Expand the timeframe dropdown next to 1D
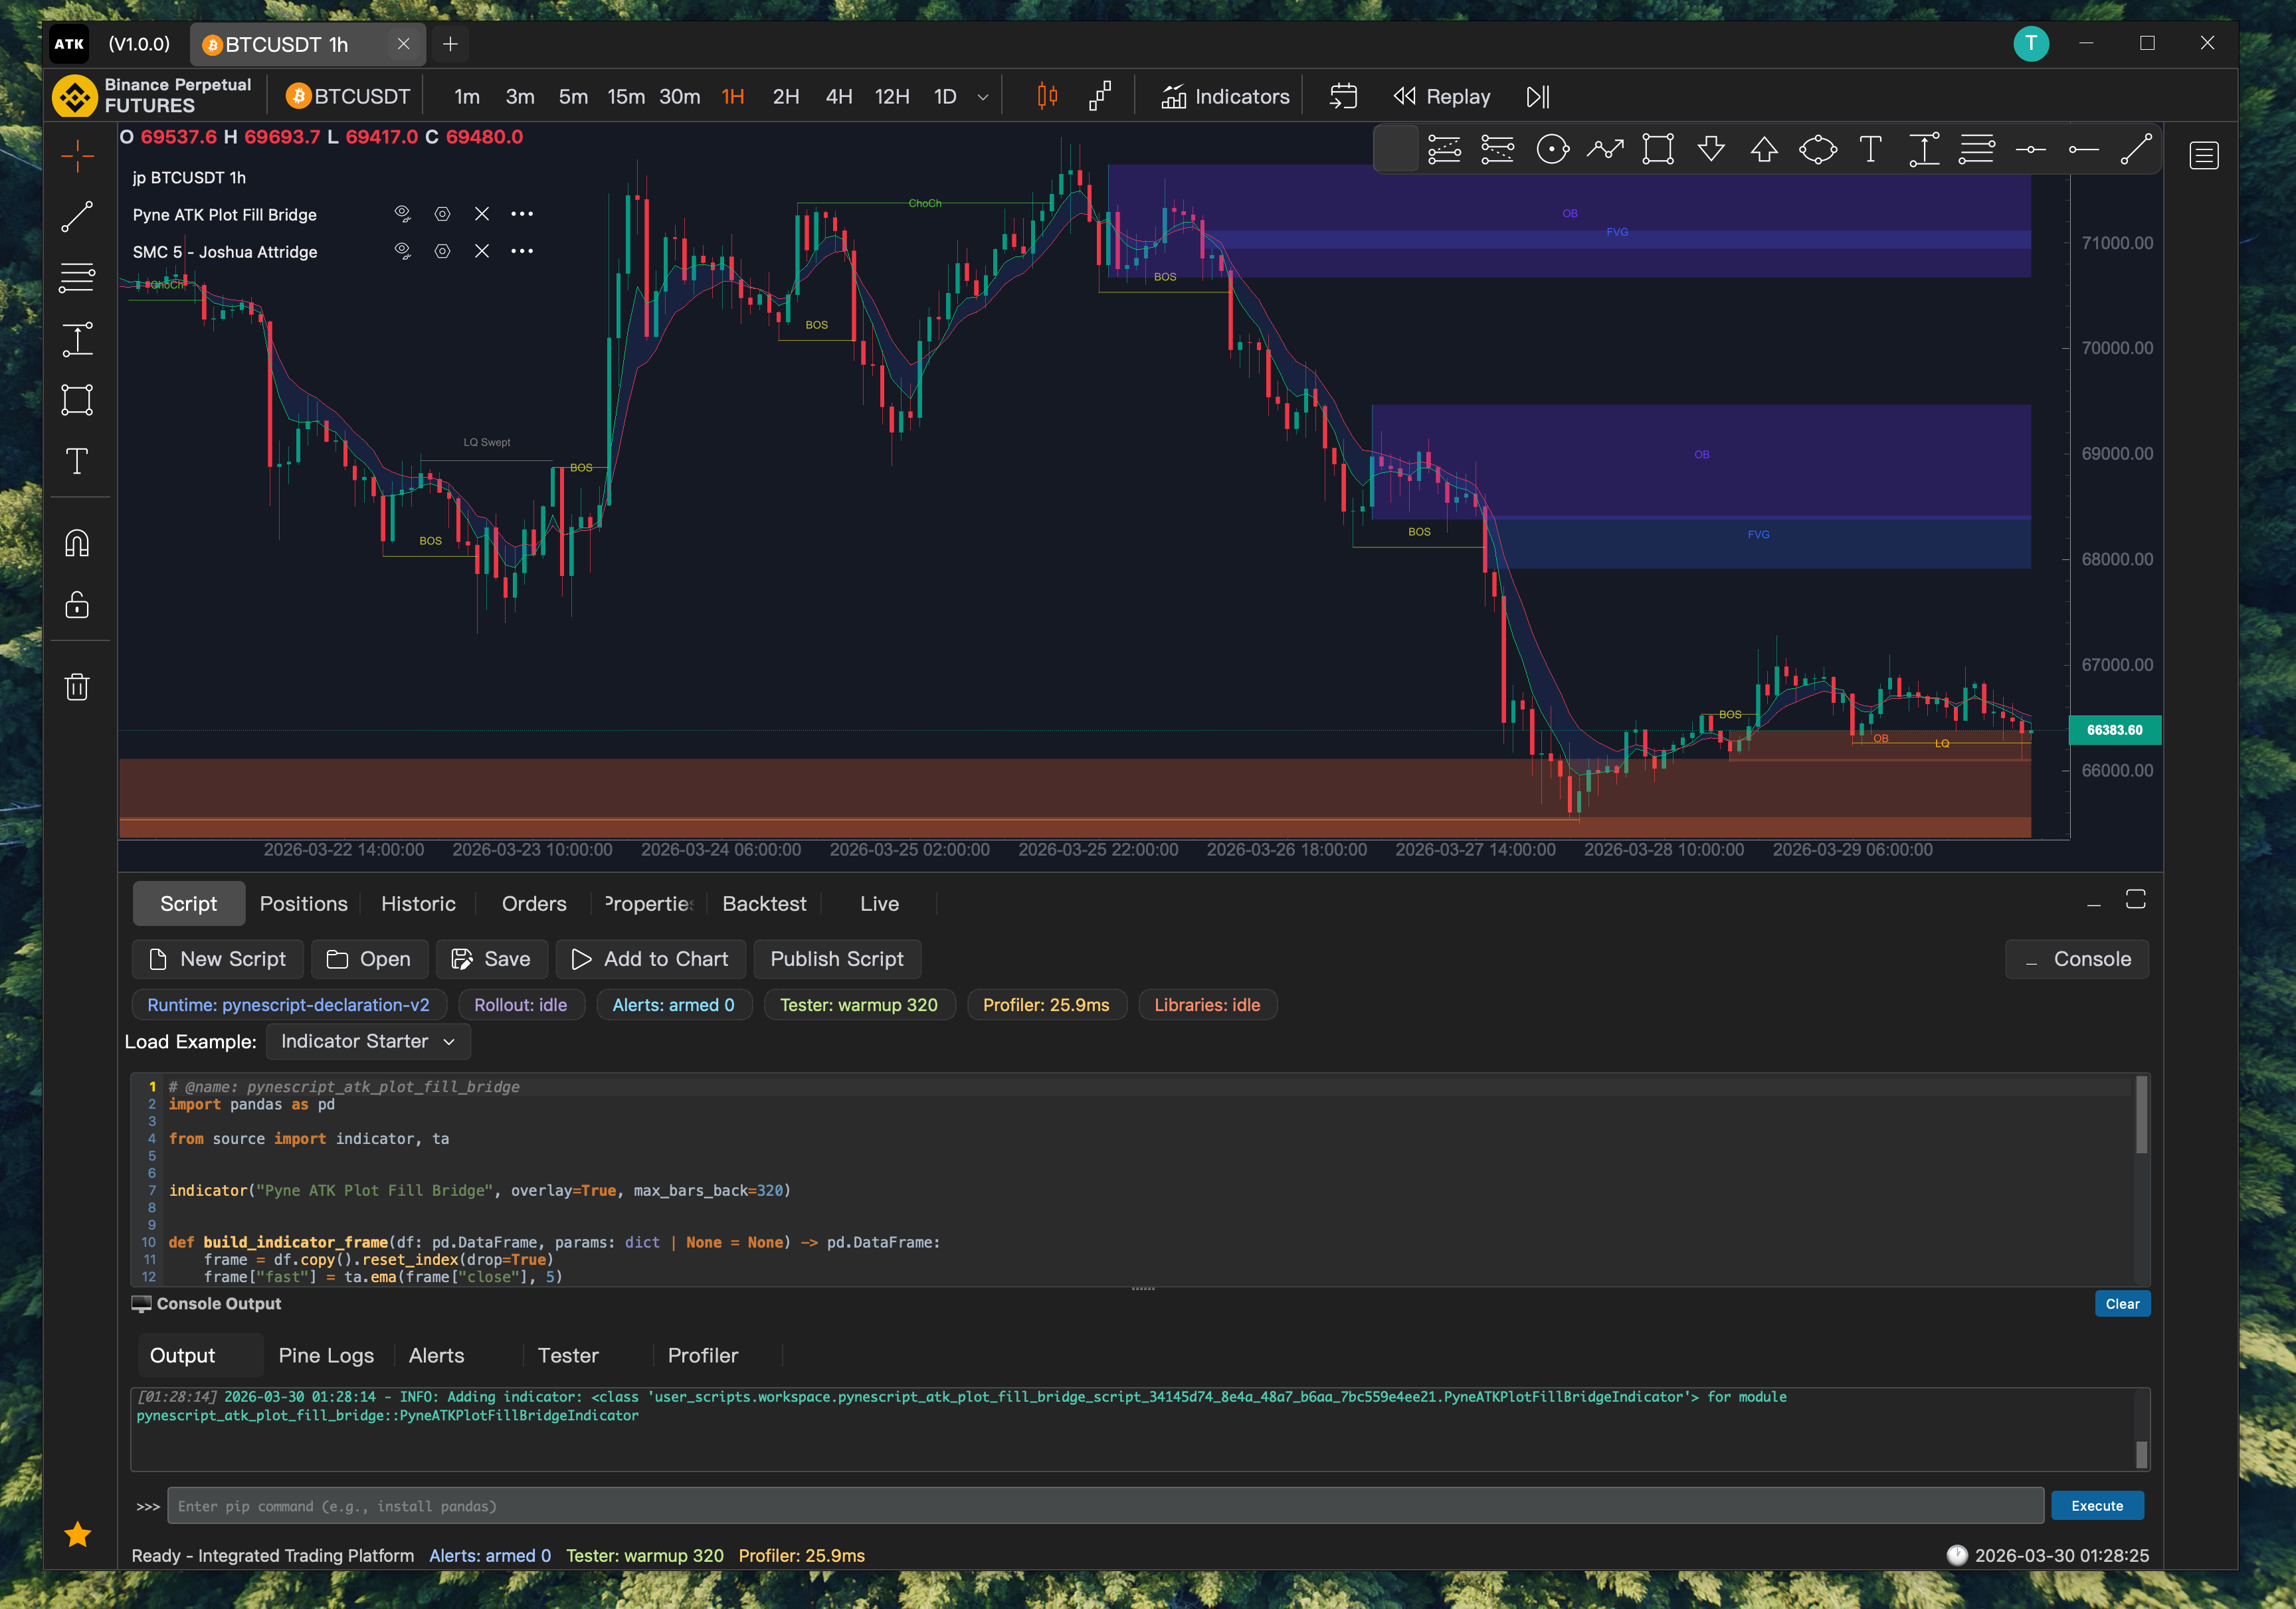Screen dimensions: 2296x1609 pyautogui.click(x=983, y=96)
